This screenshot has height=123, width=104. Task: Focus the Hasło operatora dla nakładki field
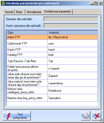(71, 26)
